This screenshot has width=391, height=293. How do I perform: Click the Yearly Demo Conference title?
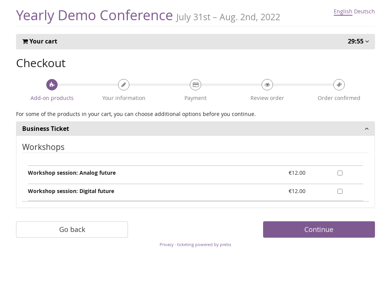[94, 15]
